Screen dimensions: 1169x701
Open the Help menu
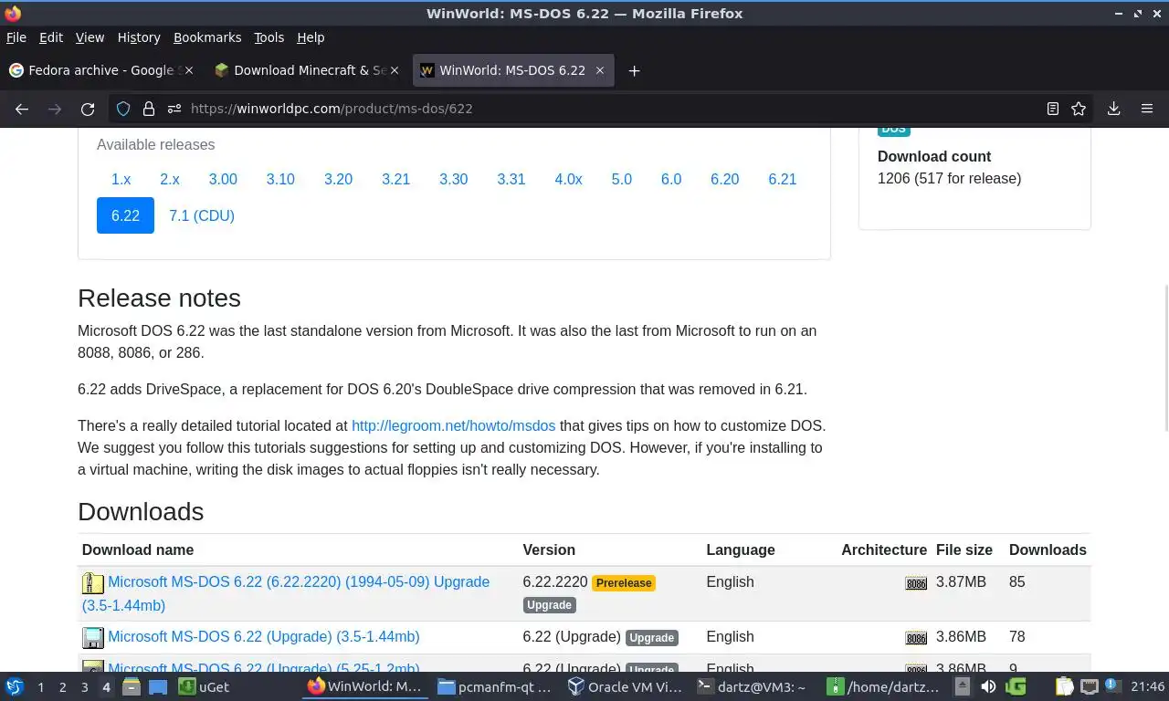(311, 37)
